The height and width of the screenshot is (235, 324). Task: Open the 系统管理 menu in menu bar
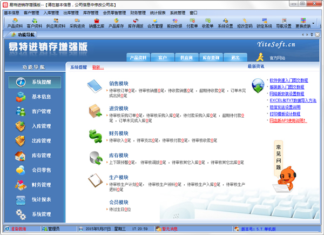tap(177, 12)
